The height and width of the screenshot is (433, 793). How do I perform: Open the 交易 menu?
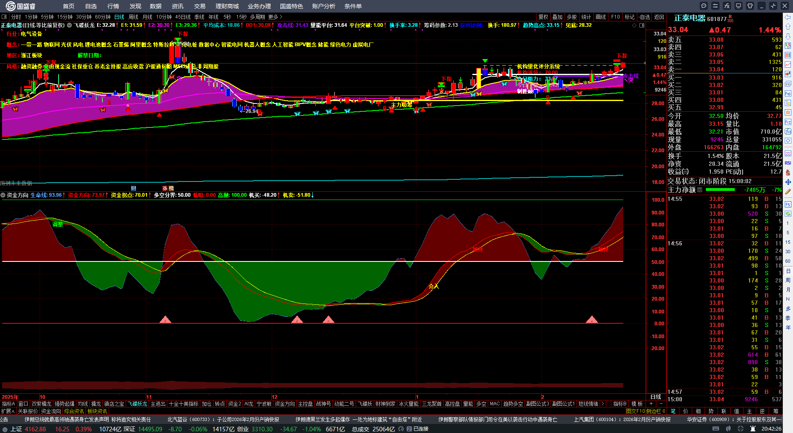pyautogui.click(x=200, y=6)
